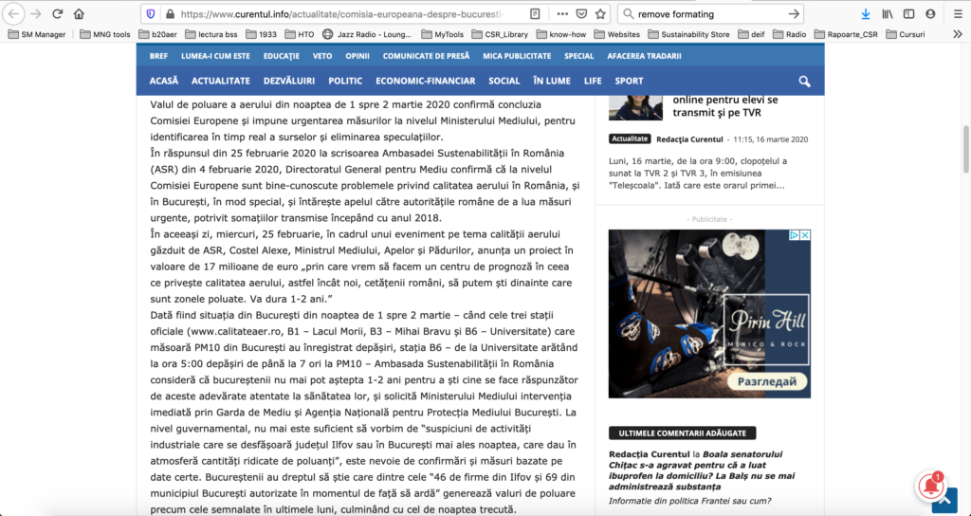Open COMUNICATE DE PRESĂ top link

tap(426, 56)
